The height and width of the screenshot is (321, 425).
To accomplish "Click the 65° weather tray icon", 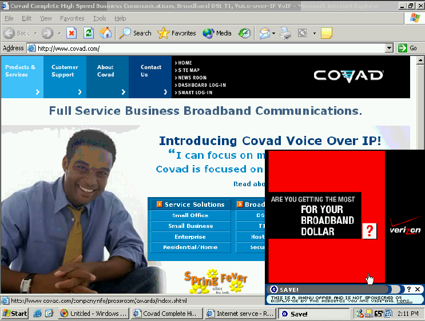I will (x=378, y=314).
